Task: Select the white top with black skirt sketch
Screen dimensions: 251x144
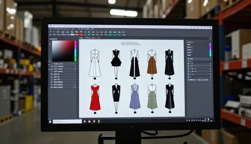Action: (135, 64)
